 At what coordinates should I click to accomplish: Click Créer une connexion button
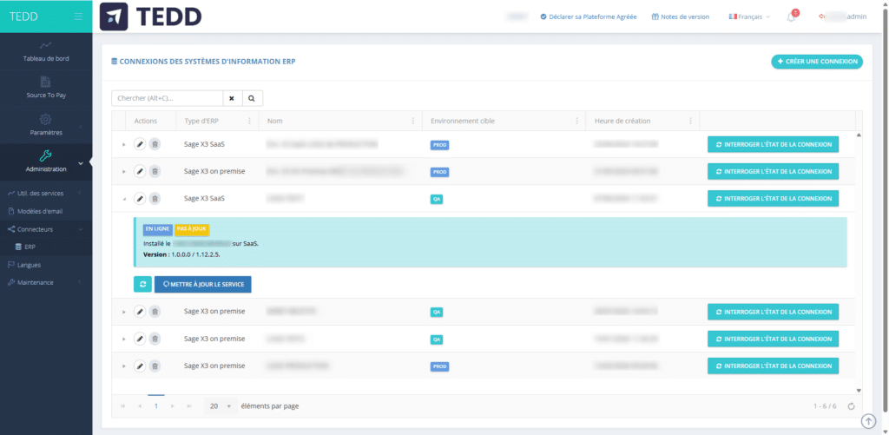[816, 62]
